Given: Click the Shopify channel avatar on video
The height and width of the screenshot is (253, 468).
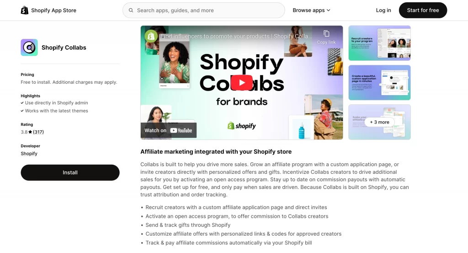Looking at the screenshot, I should (x=151, y=36).
